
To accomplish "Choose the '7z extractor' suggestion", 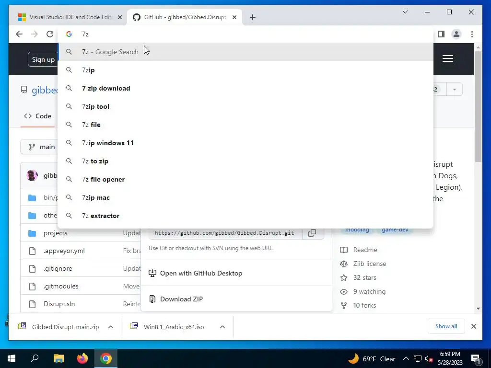I will pos(245,216).
